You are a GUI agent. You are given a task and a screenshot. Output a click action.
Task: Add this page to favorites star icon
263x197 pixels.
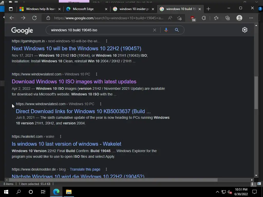(x=179, y=18)
